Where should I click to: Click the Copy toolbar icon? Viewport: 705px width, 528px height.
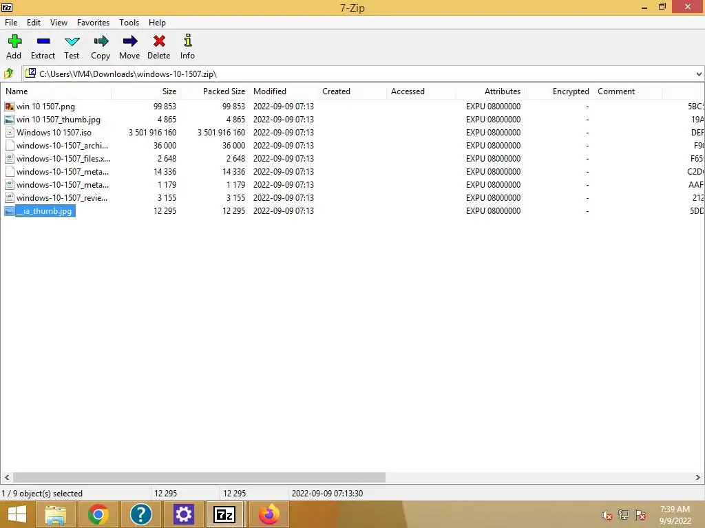[101, 41]
